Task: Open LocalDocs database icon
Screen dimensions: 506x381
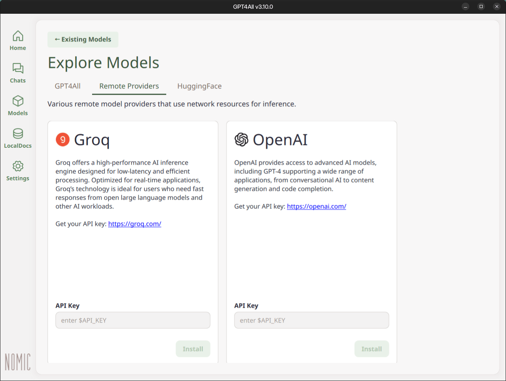Action: pyautogui.click(x=18, y=134)
